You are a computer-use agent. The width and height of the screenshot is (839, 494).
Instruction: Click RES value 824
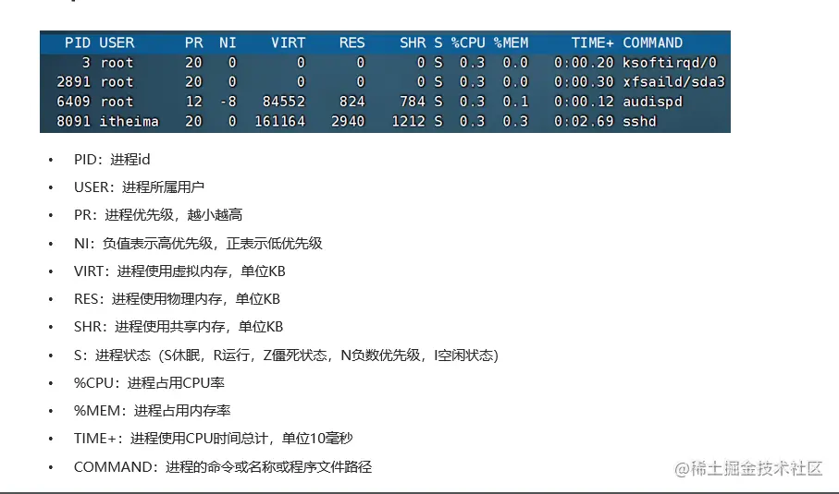click(x=352, y=102)
